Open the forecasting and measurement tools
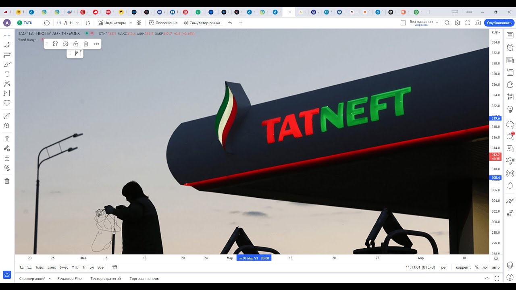Image resolution: width=516 pixels, height=290 pixels. pos(7,93)
